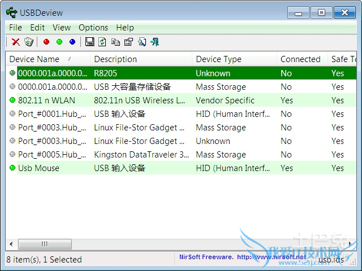Open the File menu
Screen dimensions: 362x271
tap(15, 28)
